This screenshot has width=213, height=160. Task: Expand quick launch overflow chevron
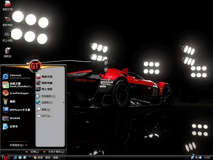(29, 157)
